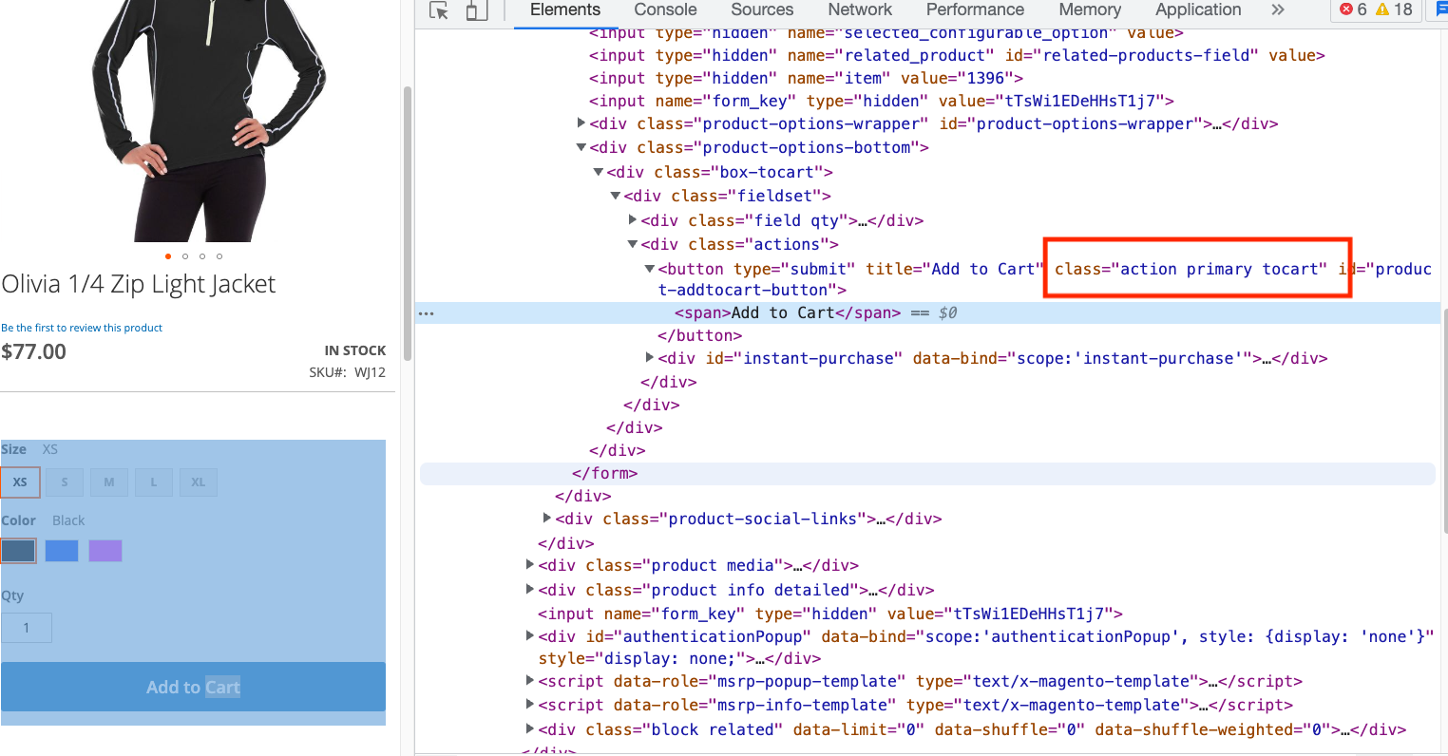Expand the product-social-links div node
Screen dimensions: 1448x756
click(547, 518)
